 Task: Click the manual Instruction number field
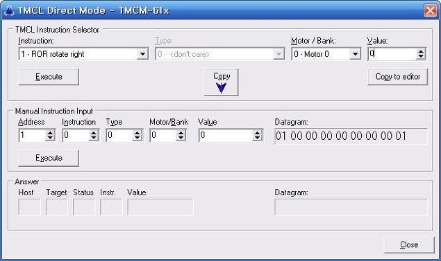coord(76,136)
